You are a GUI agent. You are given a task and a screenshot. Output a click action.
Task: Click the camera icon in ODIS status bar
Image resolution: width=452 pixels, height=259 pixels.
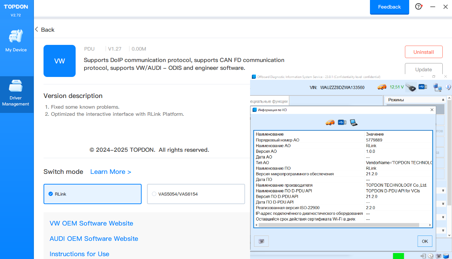tap(439, 256)
